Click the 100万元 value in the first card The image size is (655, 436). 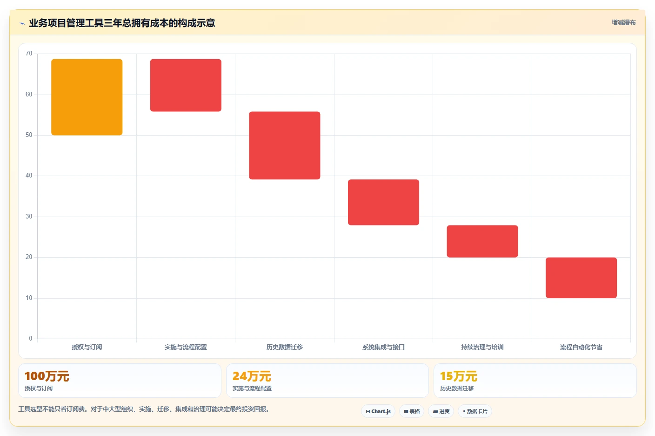[x=47, y=376]
